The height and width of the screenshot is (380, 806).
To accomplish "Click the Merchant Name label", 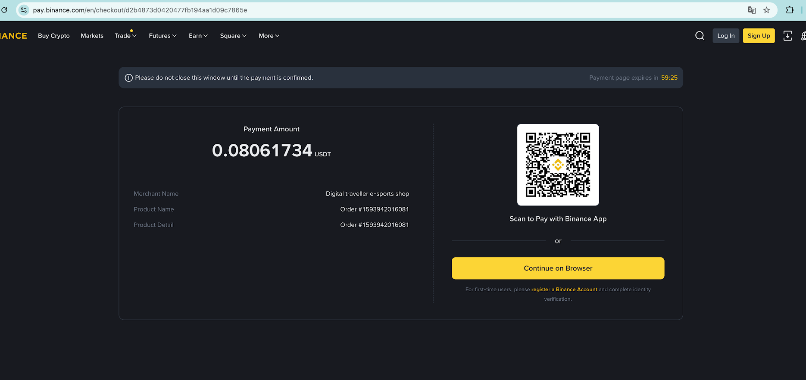I will pyautogui.click(x=156, y=194).
